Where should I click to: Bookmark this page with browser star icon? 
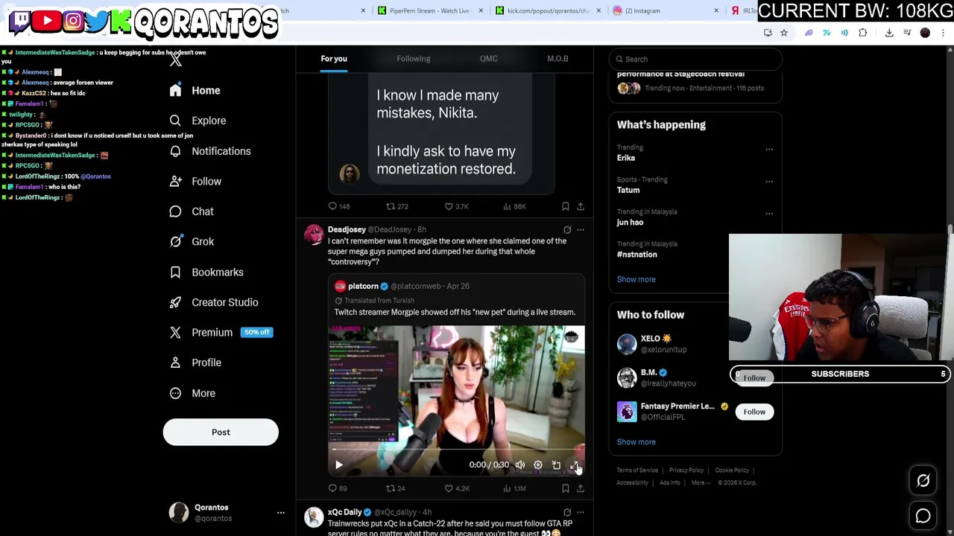coord(784,33)
